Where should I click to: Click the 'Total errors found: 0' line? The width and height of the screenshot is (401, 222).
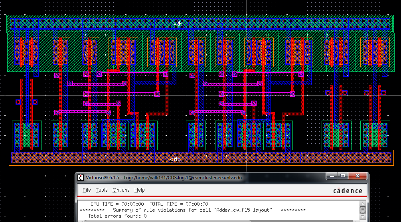coord(117,216)
